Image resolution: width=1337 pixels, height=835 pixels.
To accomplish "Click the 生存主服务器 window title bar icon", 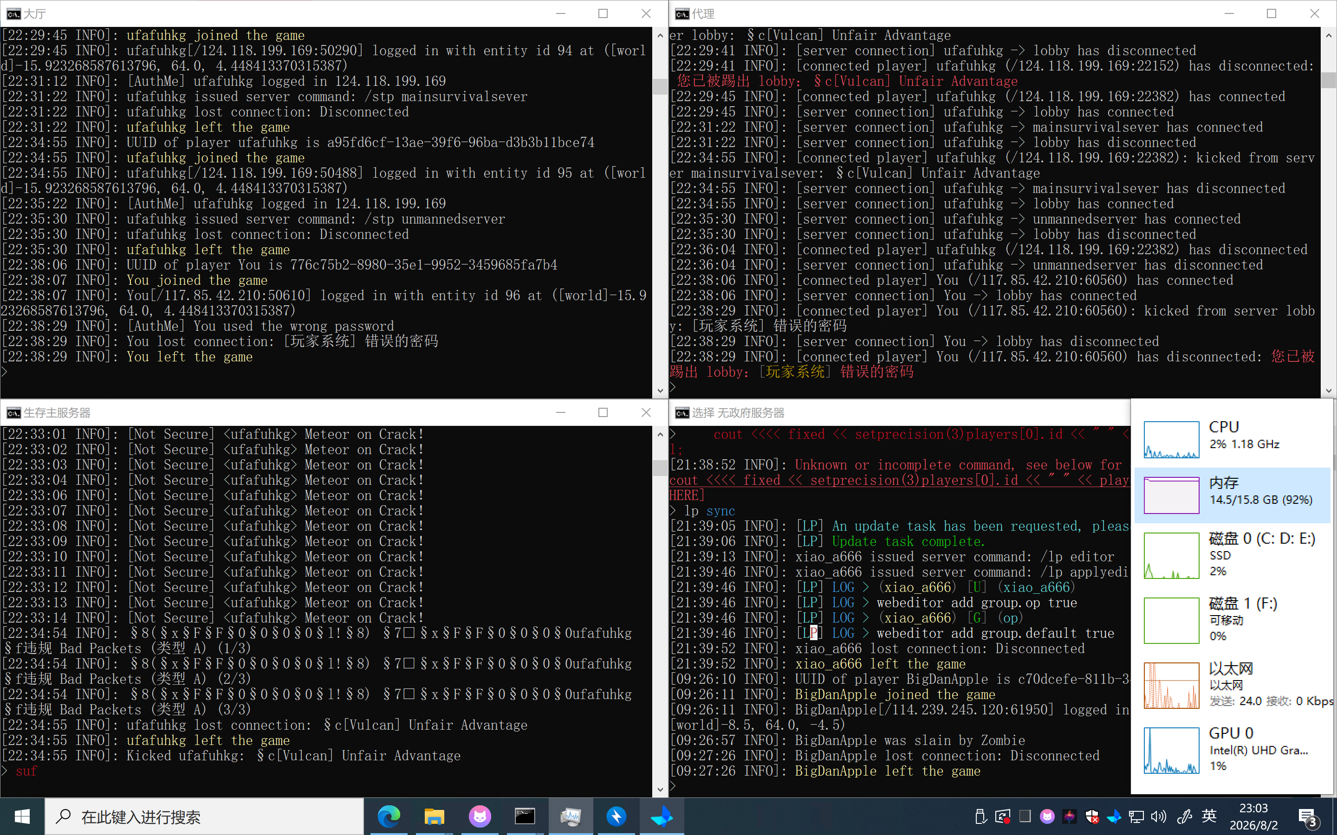I will click(13, 412).
